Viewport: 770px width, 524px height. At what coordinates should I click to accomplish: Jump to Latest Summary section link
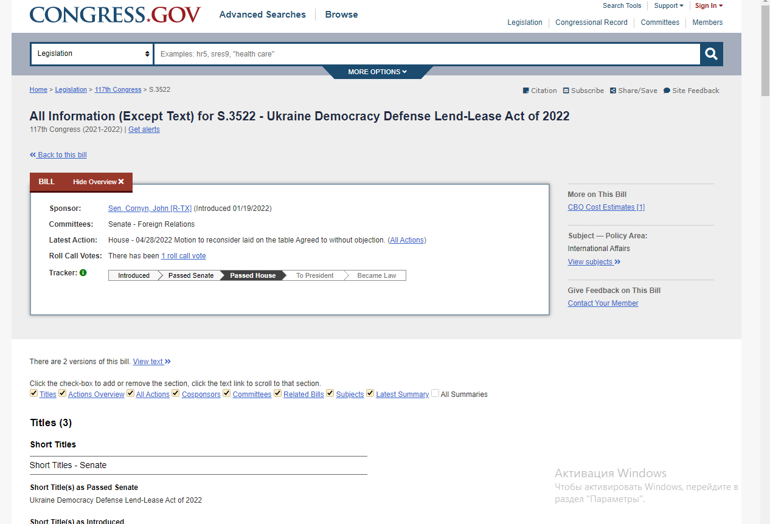(x=403, y=395)
